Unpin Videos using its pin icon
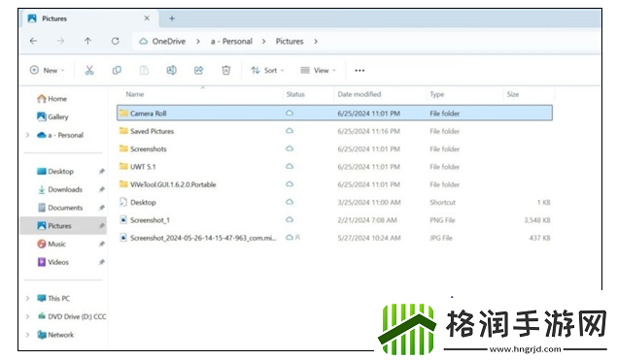This screenshot has height=360, width=617. coord(101,262)
